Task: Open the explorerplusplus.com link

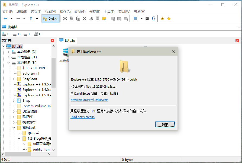Action: 89,100
